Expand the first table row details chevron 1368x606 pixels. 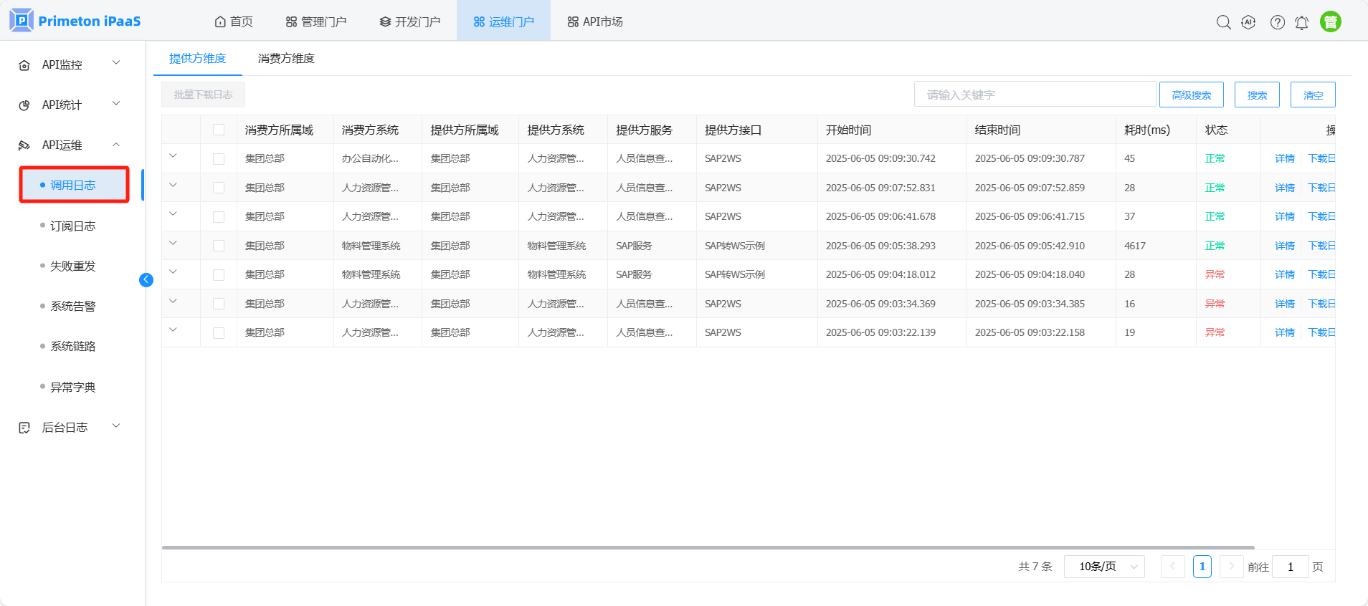pyautogui.click(x=173, y=156)
